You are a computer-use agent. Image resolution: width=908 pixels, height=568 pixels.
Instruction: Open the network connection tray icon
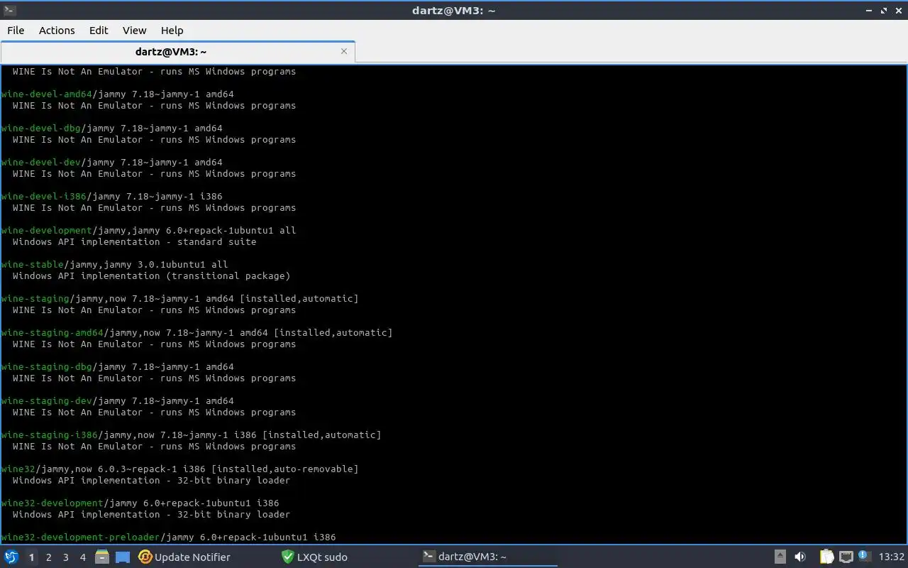click(x=846, y=557)
